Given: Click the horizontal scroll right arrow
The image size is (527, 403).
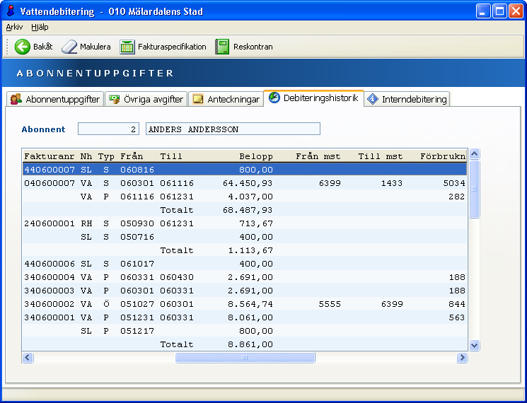Looking at the screenshot, I should coord(462,358).
